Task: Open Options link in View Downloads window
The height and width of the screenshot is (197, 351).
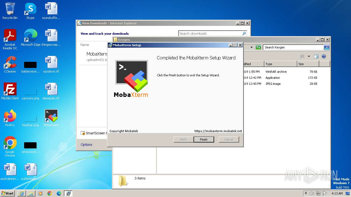Action: pos(86,144)
